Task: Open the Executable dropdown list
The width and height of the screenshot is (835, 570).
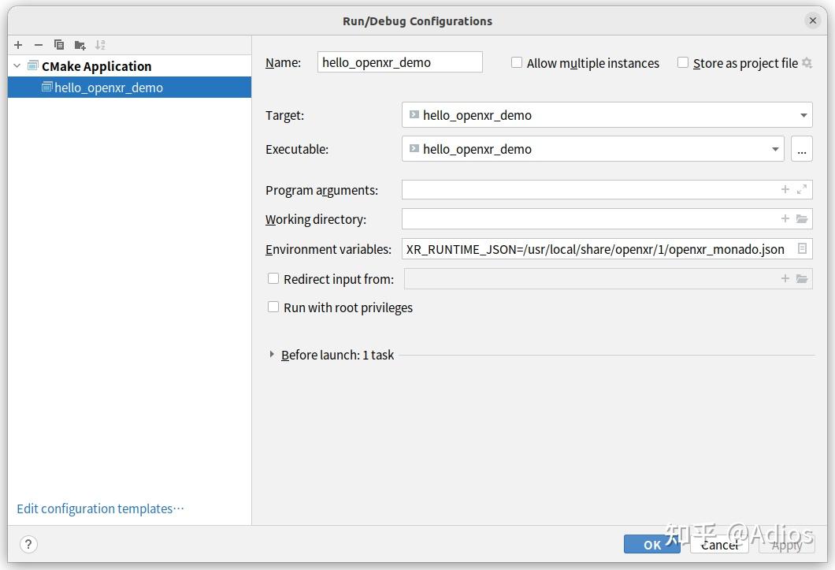Action: (x=775, y=149)
